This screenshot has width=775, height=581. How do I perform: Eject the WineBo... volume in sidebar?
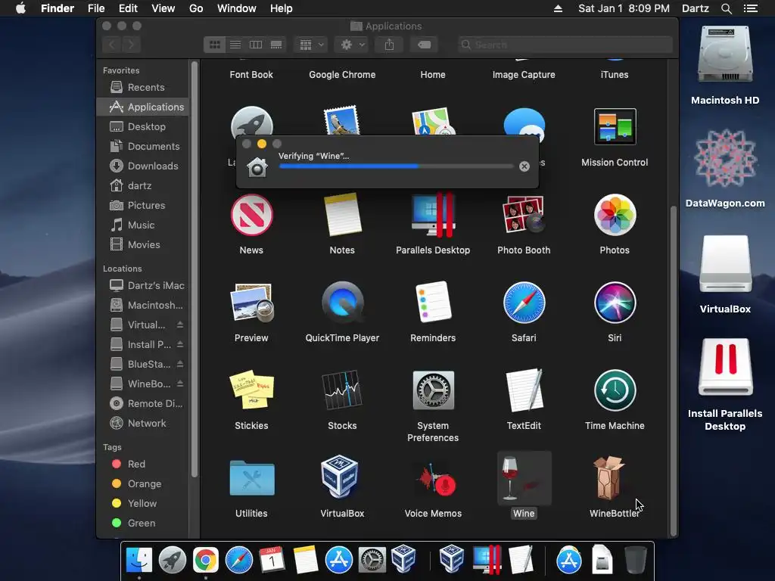180,384
